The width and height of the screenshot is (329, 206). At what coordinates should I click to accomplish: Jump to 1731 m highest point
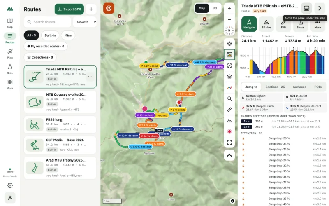[262, 98]
